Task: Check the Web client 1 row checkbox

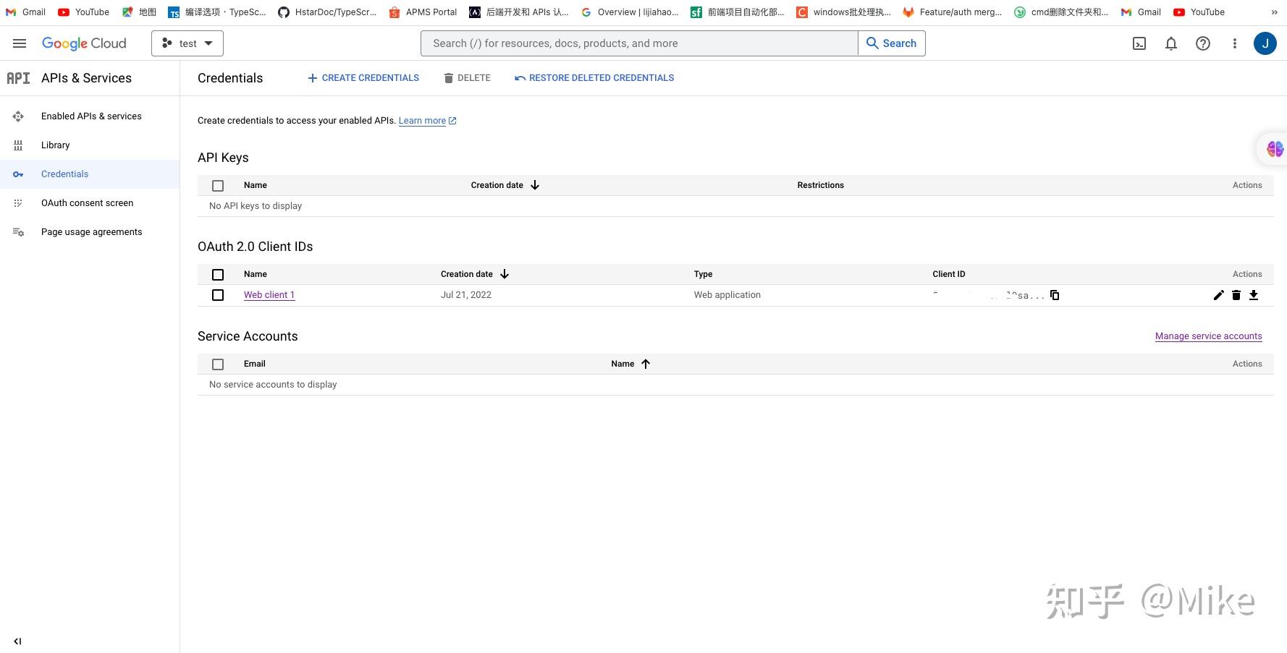Action: point(218,295)
